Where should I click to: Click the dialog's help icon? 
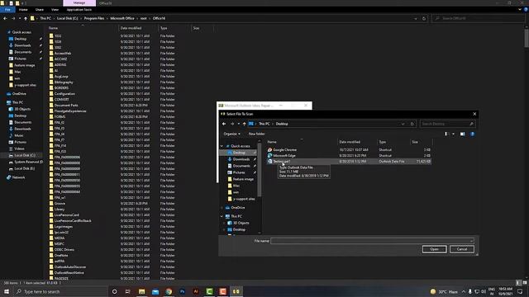(472, 134)
